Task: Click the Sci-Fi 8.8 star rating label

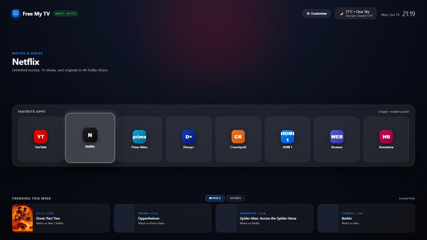Action: (x=45, y=213)
